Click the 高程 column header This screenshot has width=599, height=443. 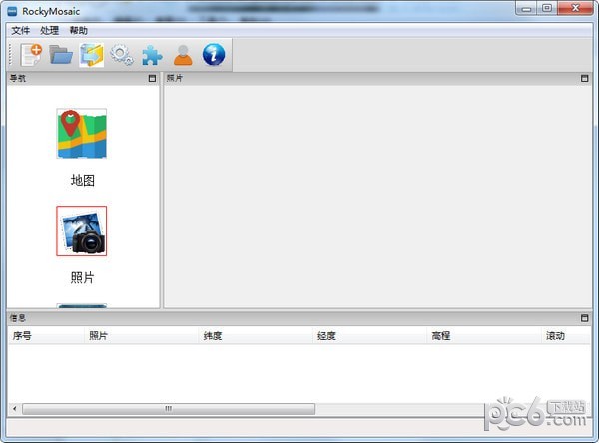pyautogui.click(x=440, y=336)
